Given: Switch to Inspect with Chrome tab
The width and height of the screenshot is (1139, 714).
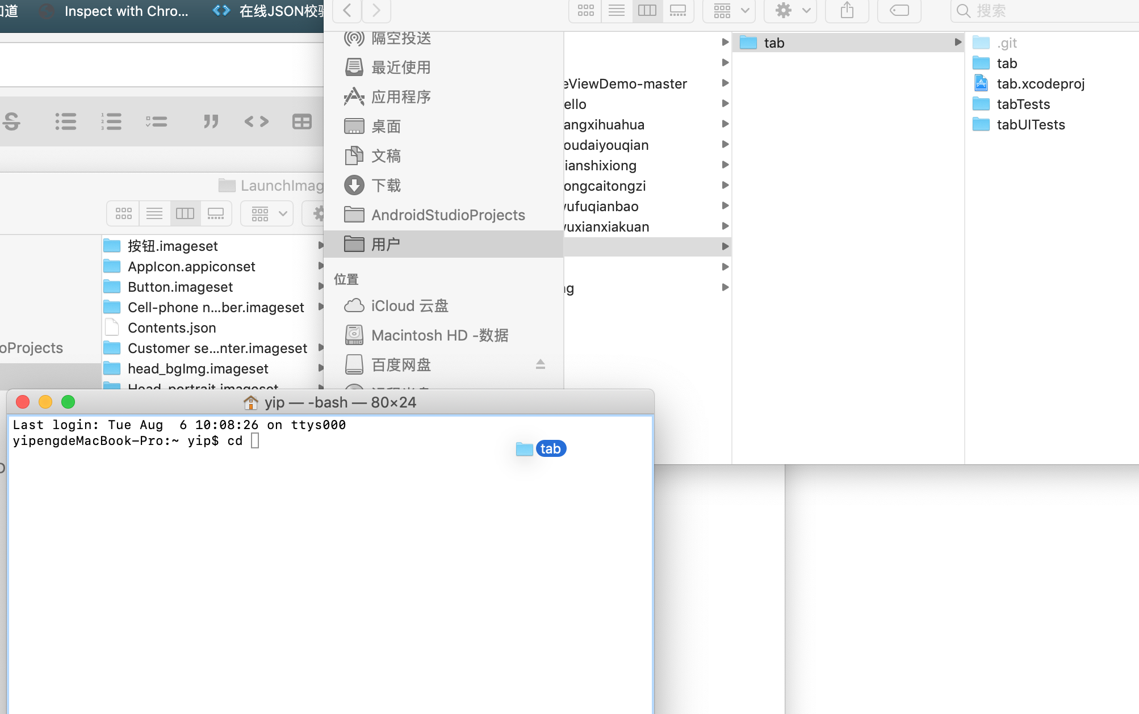Looking at the screenshot, I should point(114,11).
